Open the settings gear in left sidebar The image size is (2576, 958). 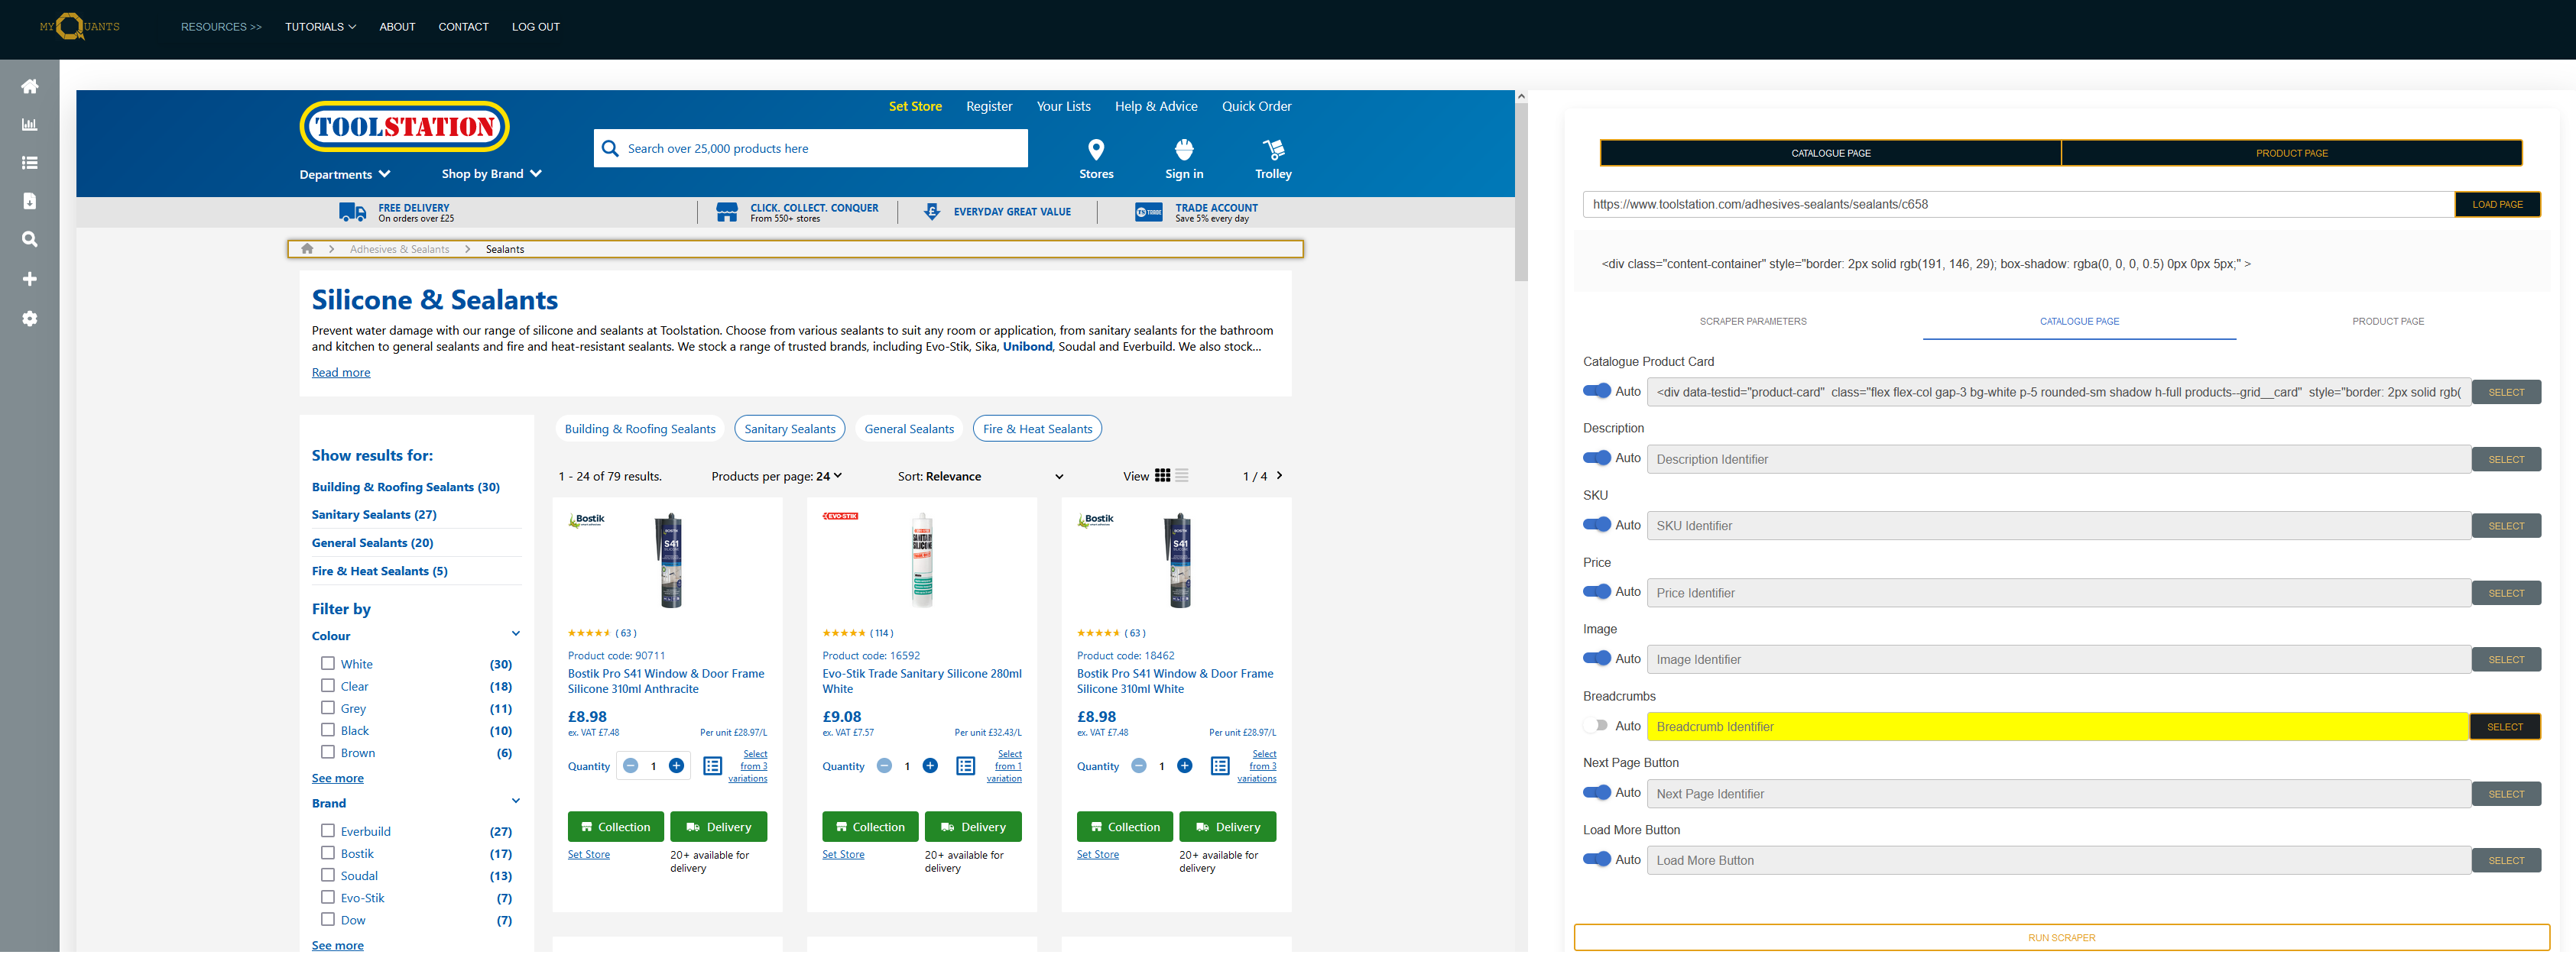tap(30, 319)
